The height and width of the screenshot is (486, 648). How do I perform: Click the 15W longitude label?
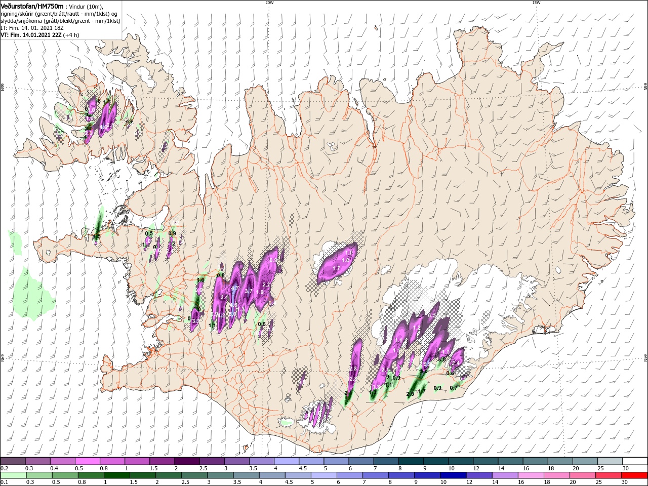(x=536, y=3)
